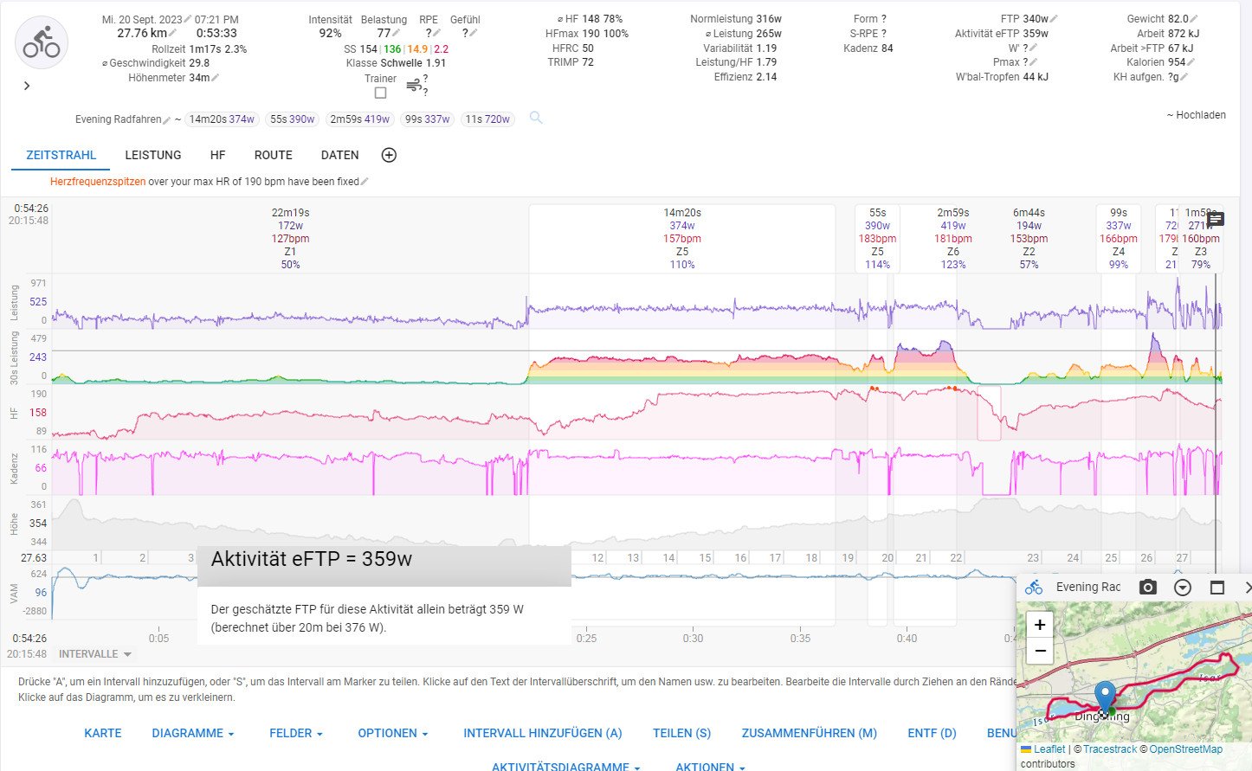Click the magnifier icon after interval chips
Screen dimensions: 1252x771
point(536,118)
